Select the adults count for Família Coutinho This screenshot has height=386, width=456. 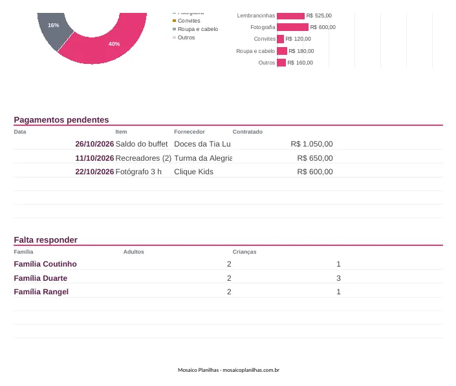tap(229, 264)
